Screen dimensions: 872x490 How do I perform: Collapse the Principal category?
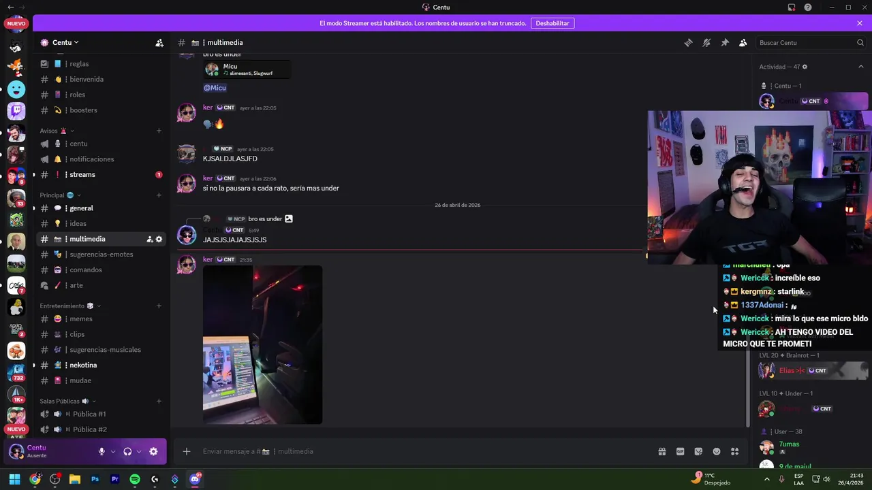coord(60,195)
